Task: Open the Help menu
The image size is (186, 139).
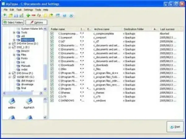Action: (x=46, y=10)
